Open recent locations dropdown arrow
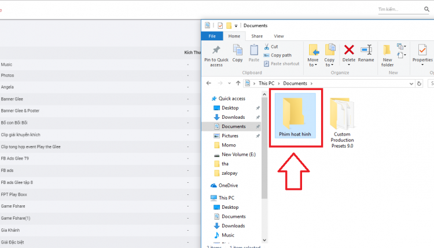The image size is (434, 248). [x=229, y=83]
